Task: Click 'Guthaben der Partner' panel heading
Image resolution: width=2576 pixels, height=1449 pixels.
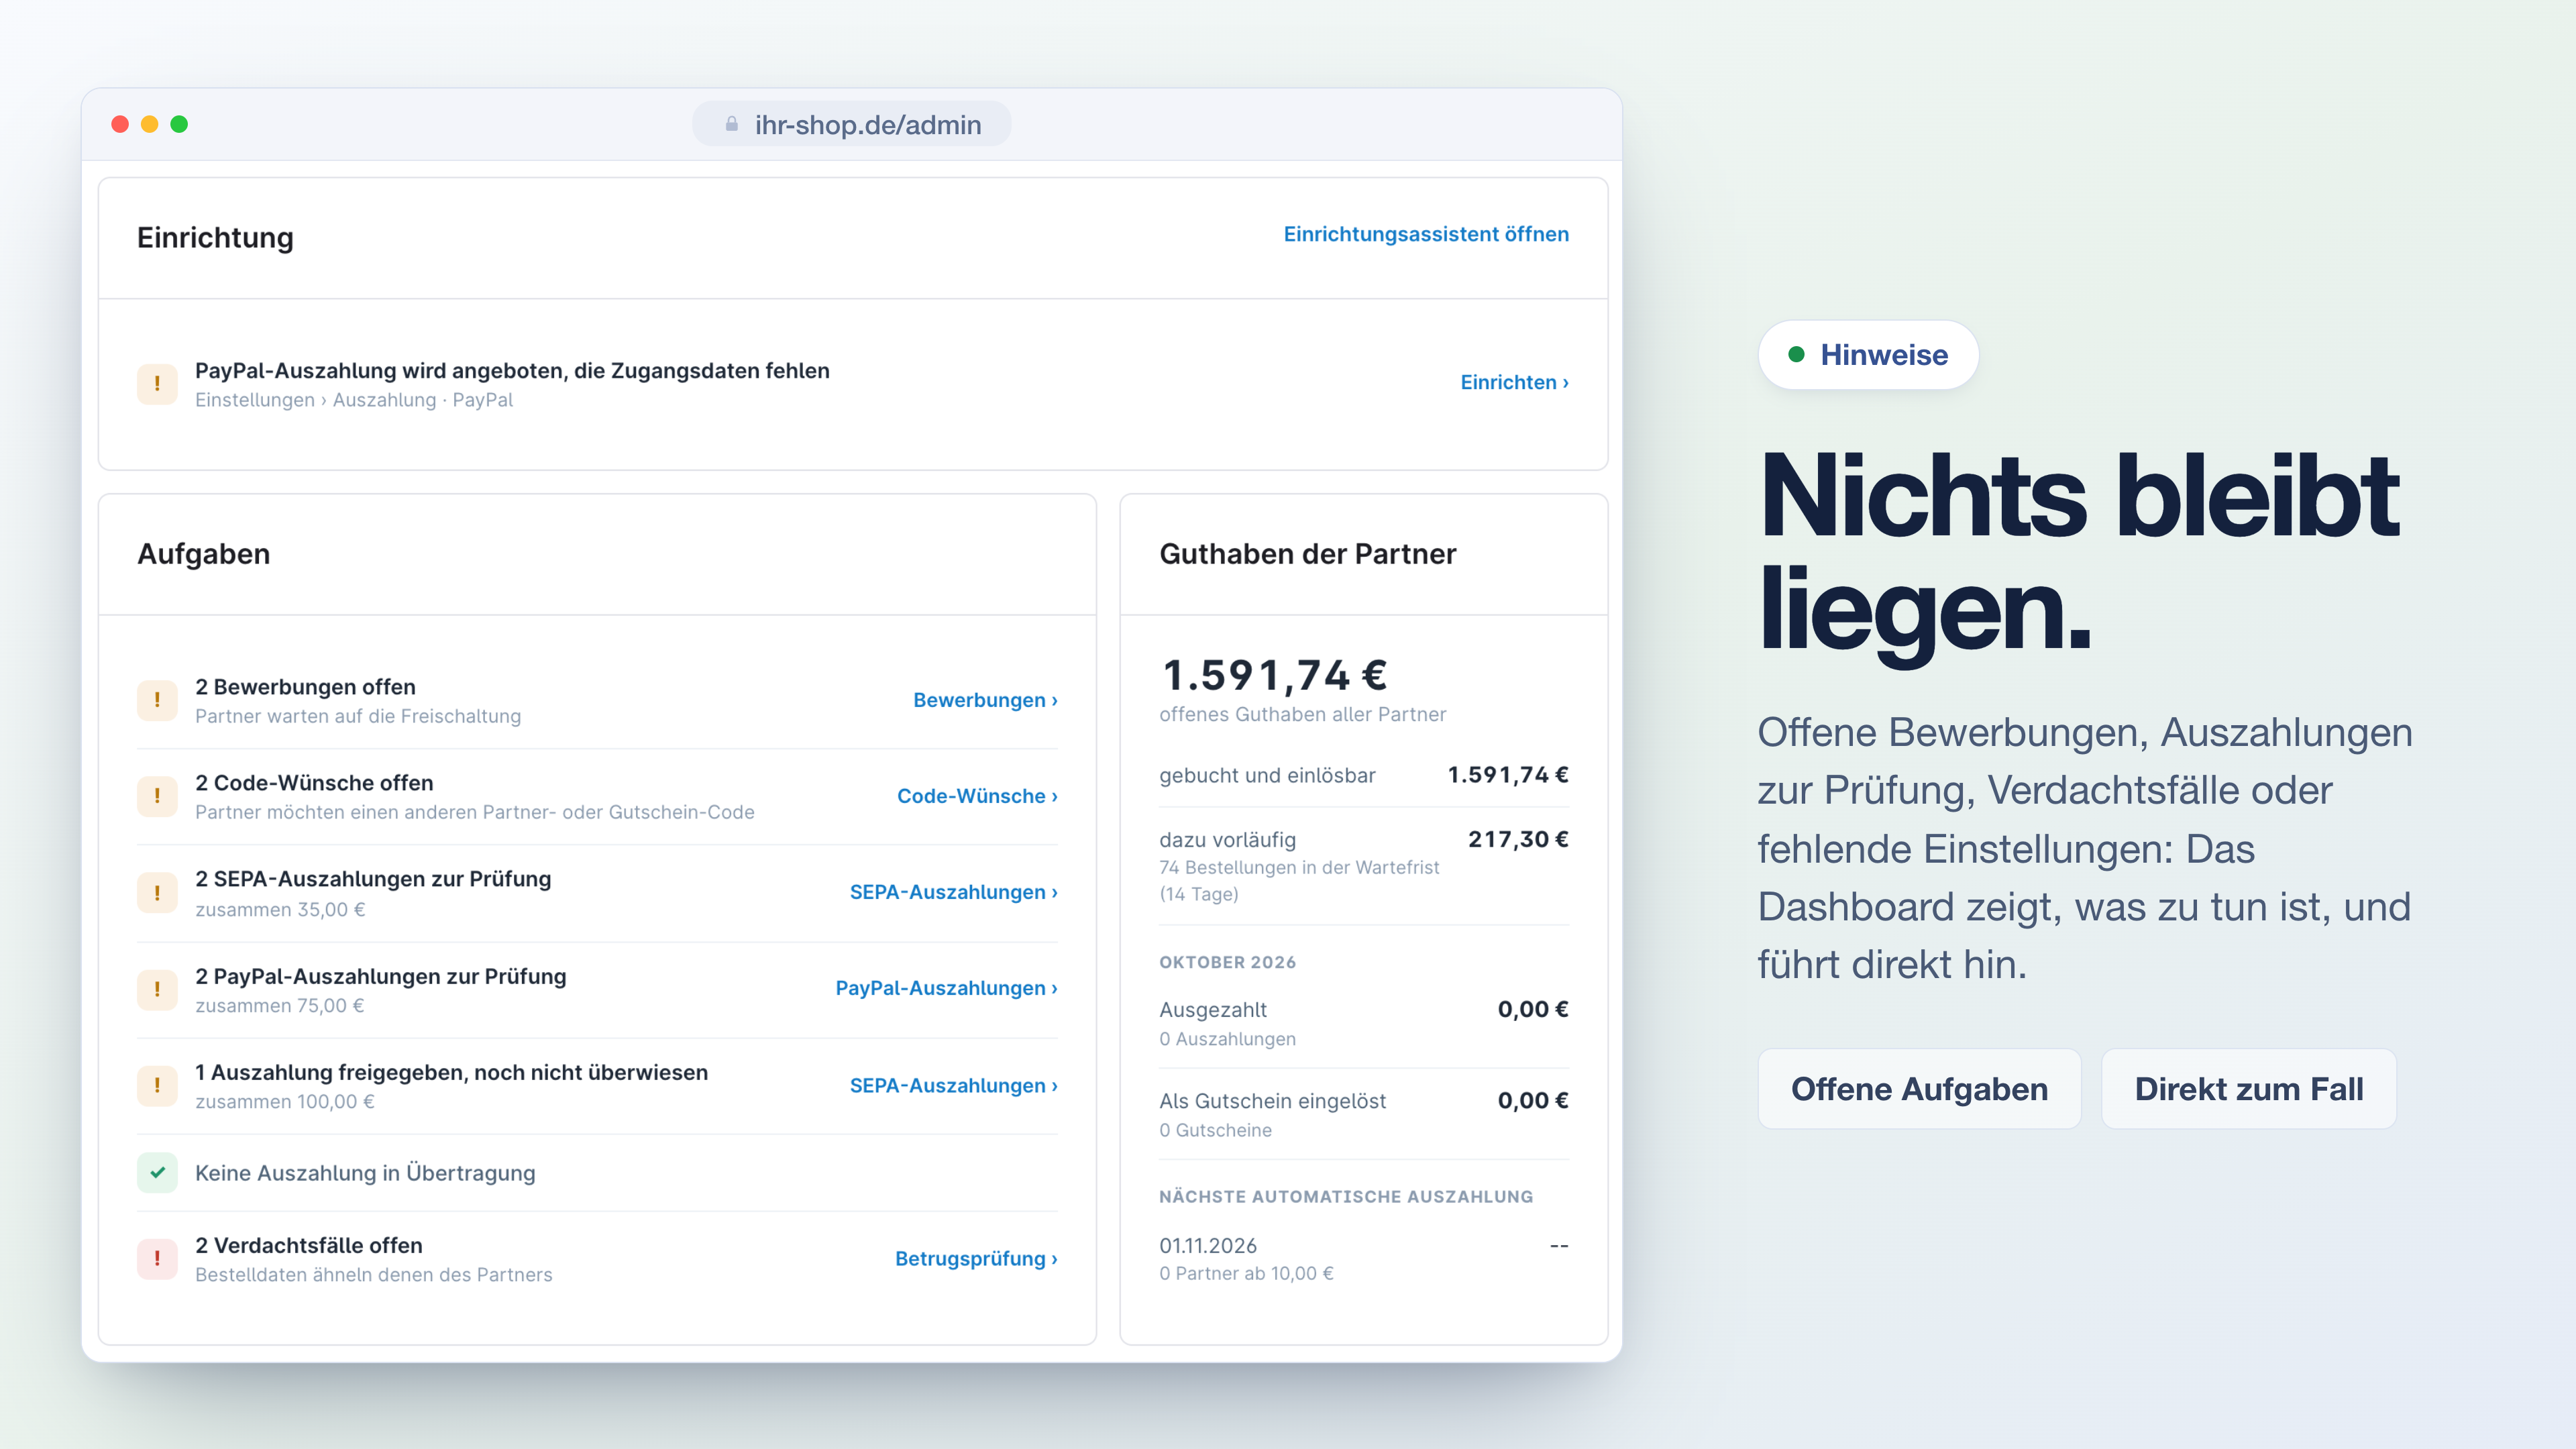Action: pyautogui.click(x=1307, y=554)
